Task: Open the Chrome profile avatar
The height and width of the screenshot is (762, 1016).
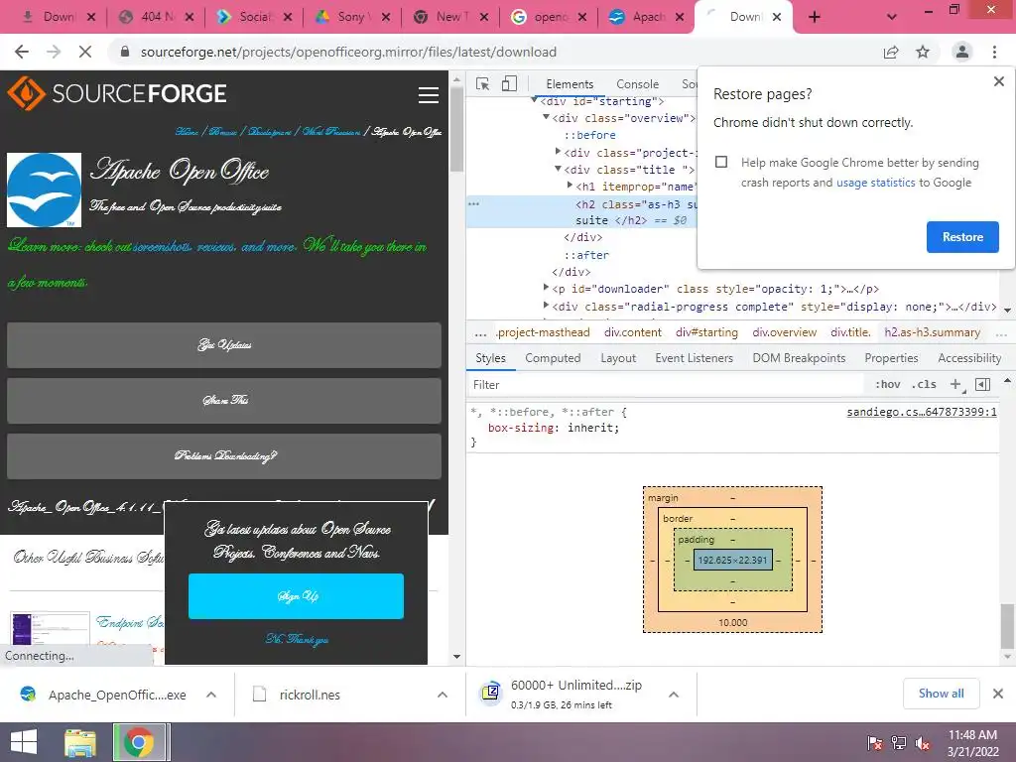Action: 962,52
